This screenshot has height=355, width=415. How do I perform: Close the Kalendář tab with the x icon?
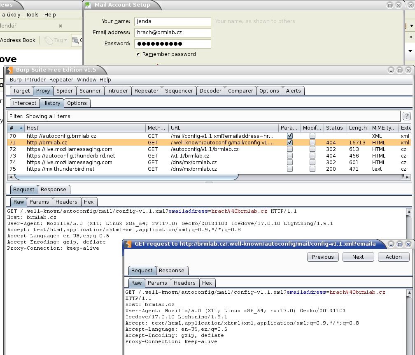click(60, 26)
